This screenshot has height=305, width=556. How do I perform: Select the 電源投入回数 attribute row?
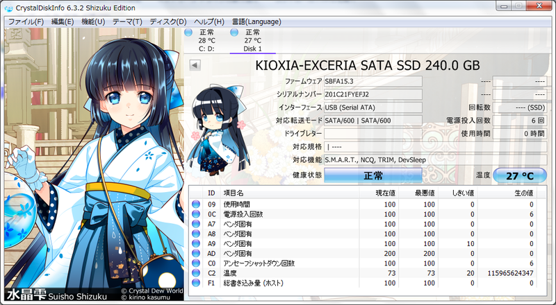click(363, 214)
